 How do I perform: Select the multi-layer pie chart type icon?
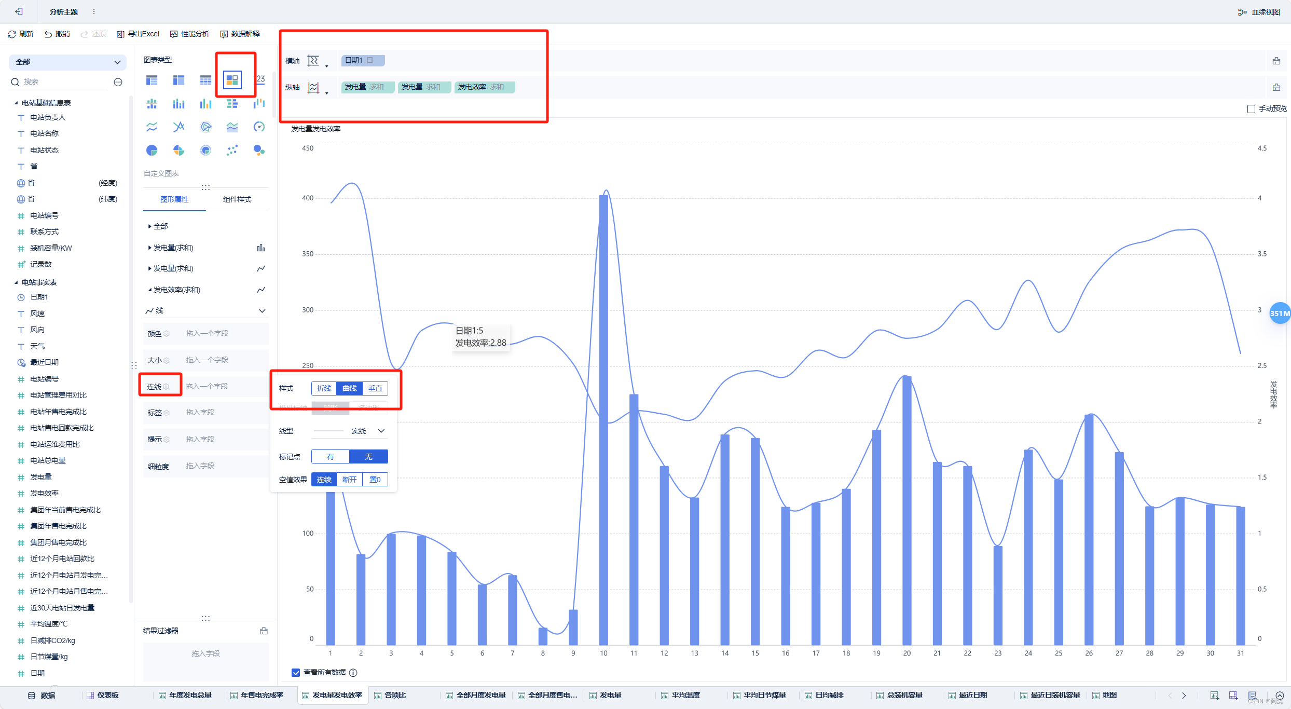(x=205, y=151)
